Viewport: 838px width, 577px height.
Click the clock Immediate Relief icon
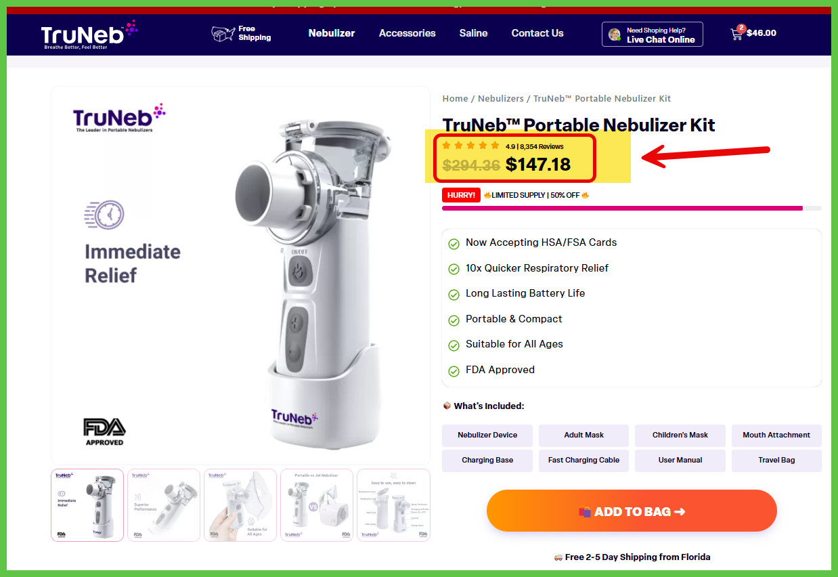[x=104, y=215]
